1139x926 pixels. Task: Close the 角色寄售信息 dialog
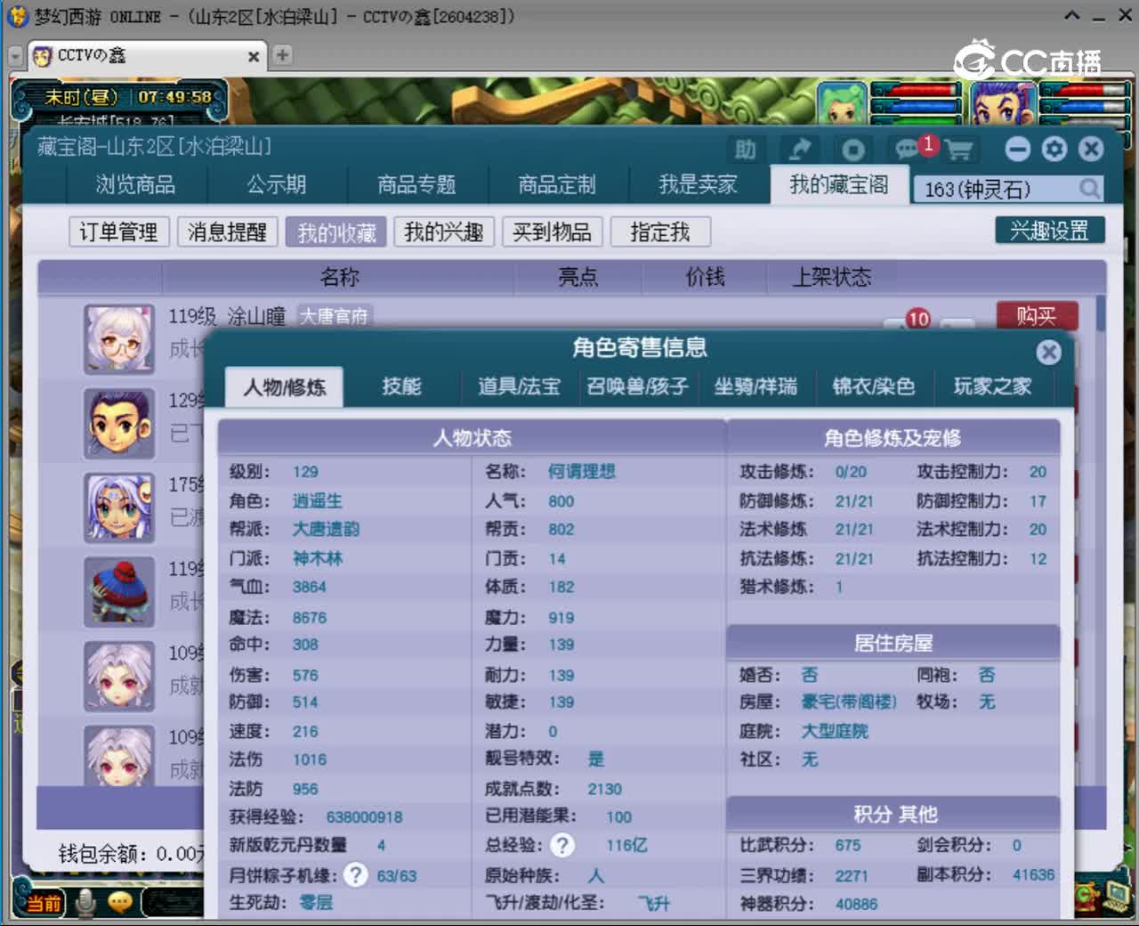tap(1049, 352)
